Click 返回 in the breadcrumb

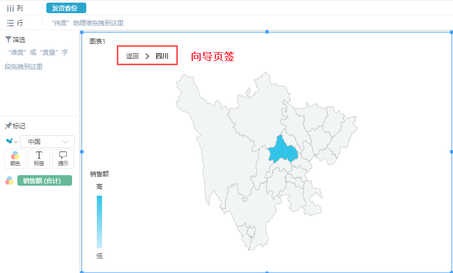click(132, 56)
